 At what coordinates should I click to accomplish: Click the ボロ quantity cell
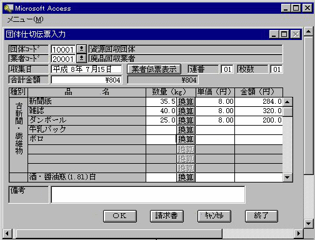pyautogui.click(x=161, y=139)
